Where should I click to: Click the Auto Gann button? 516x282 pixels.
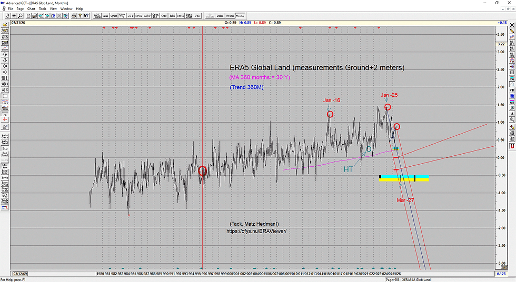click(5, 136)
